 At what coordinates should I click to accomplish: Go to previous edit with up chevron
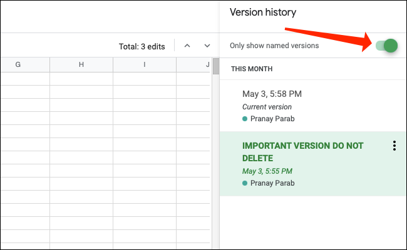pyautogui.click(x=187, y=46)
